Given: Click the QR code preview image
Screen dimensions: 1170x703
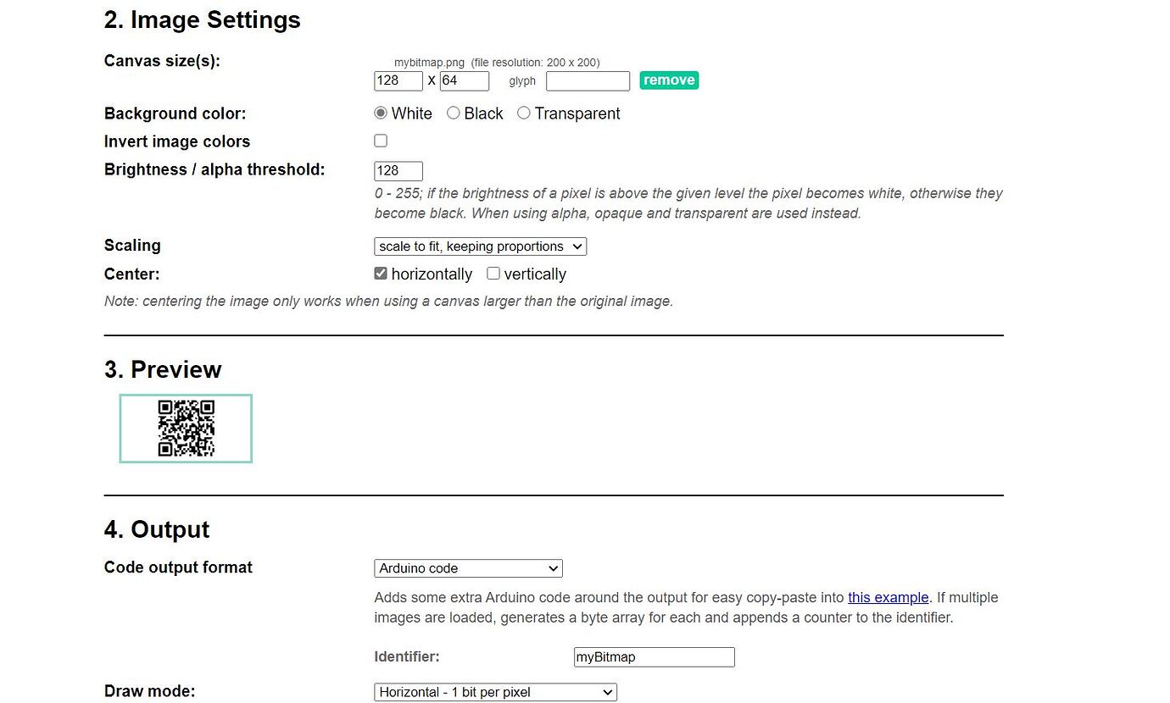Looking at the screenshot, I should click(187, 429).
